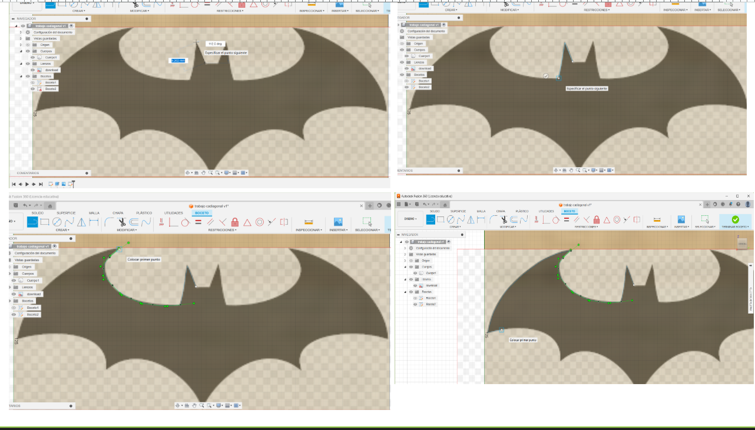The height and width of the screenshot is (430, 755).
Task: Open MODIFICAR dropdown in bottom-right window
Action: (508, 227)
